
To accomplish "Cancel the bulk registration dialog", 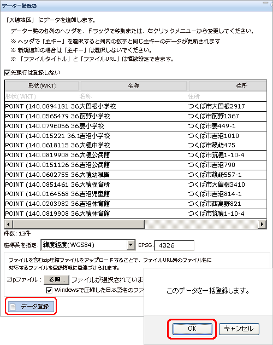I will click(239, 329).
